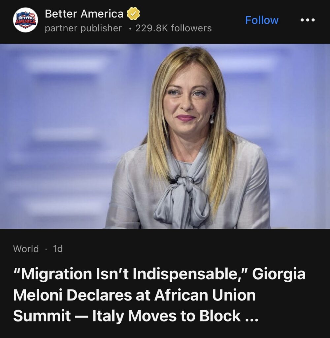Open the three-dot more options menu
Viewport: 330px width, 338px height.
tap(308, 20)
